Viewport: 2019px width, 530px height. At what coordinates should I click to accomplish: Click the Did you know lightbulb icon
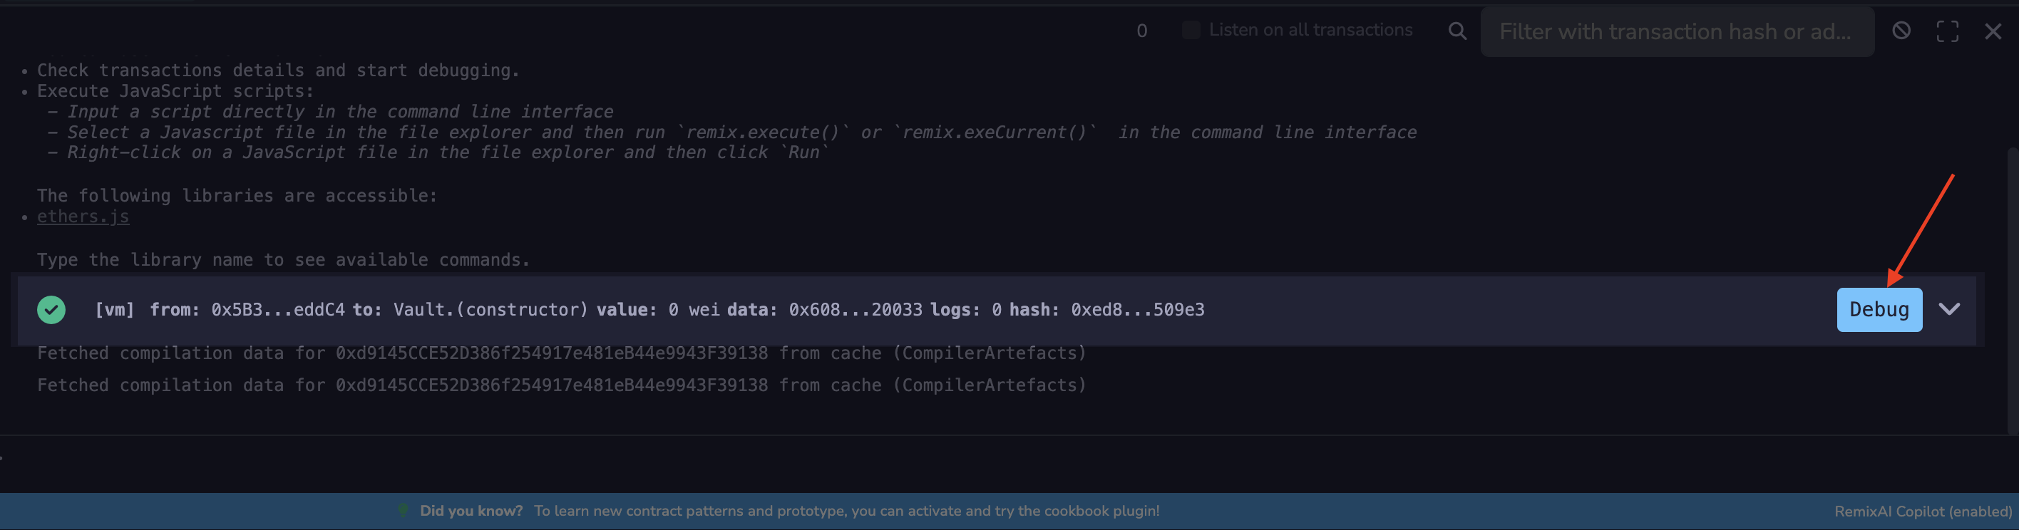[403, 511]
